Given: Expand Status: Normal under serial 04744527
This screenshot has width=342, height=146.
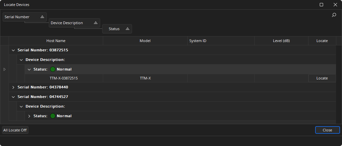Looking at the screenshot, I should (x=29, y=116).
